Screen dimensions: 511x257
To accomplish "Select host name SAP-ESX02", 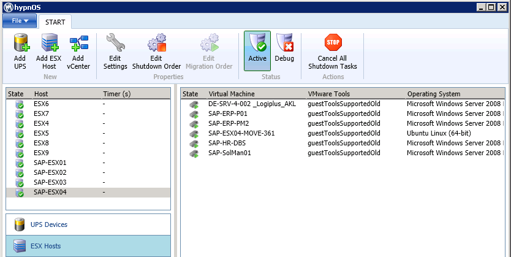I will pyautogui.click(x=50, y=172).
